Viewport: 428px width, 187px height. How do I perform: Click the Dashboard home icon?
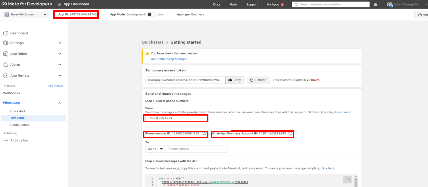[5, 33]
